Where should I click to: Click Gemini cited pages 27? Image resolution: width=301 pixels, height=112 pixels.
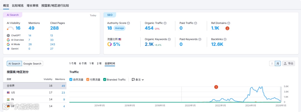coord(52,49)
